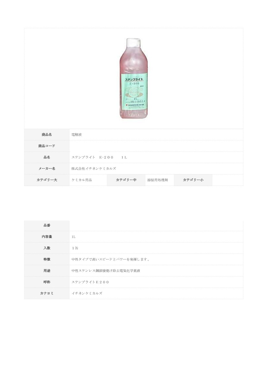Click the ケミカル用品 category value
The width and height of the screenshot is (267, 378).
[82, 180]
